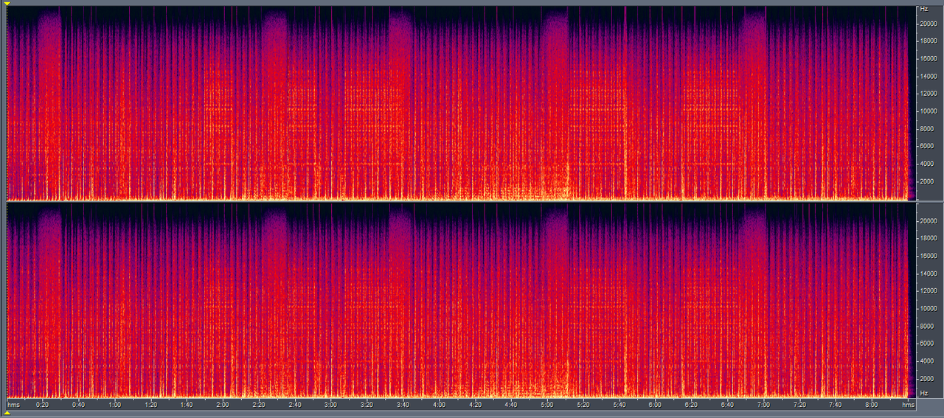Screen dimensions: 944x418
Task: Select 8000 on the upper channel frequency scale
Action: click(x=926, y=129)
